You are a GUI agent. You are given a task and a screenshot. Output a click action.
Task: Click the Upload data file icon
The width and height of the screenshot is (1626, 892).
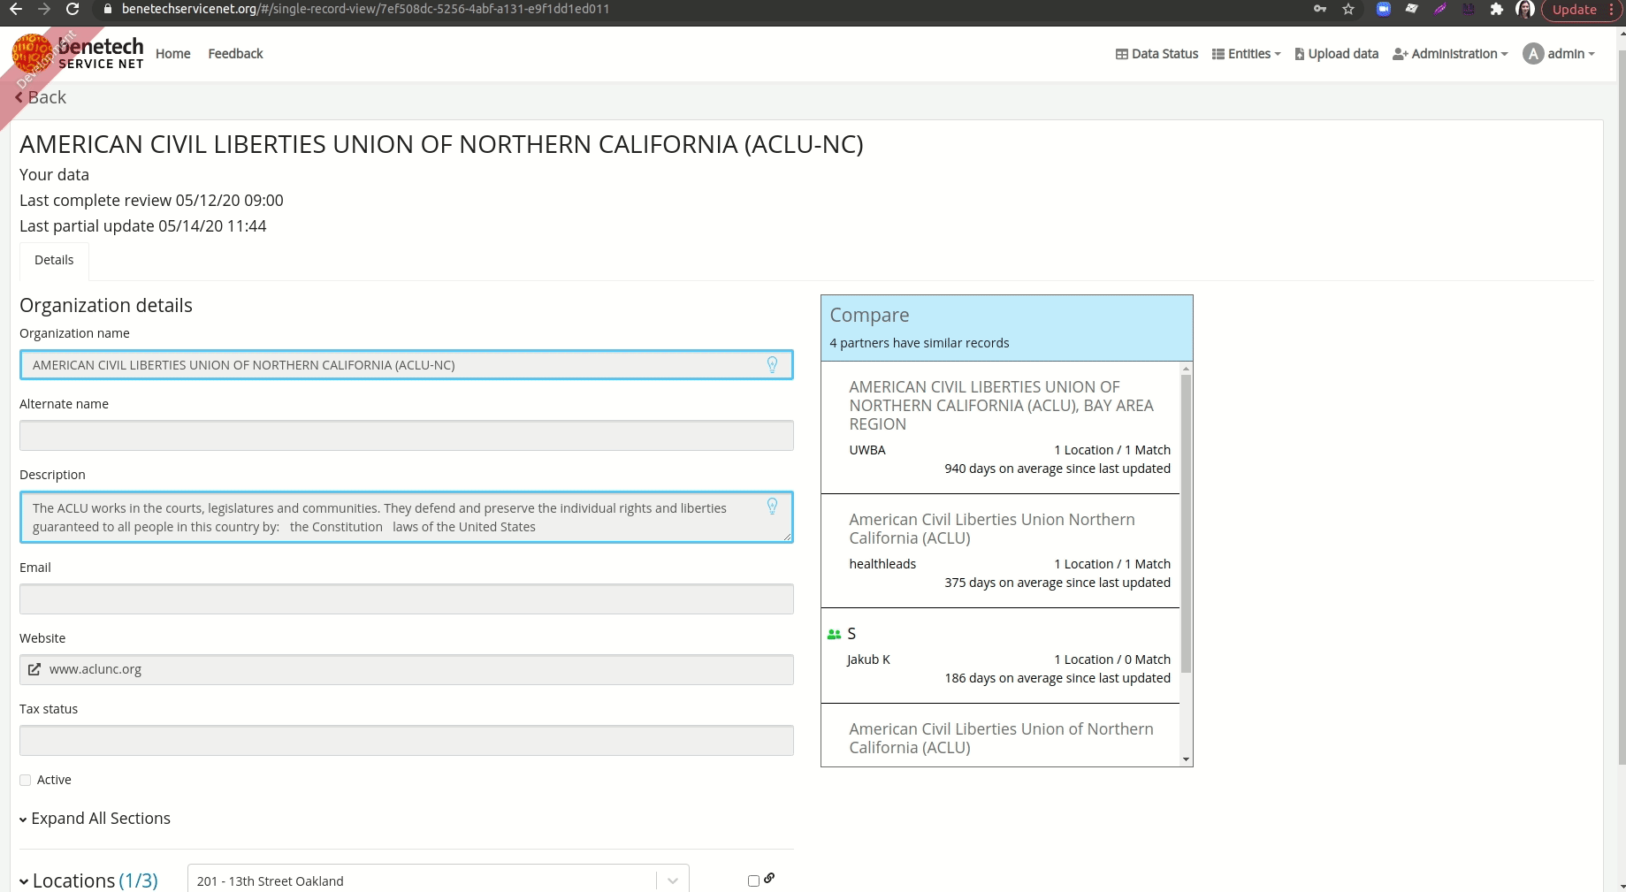(1300, 54)
